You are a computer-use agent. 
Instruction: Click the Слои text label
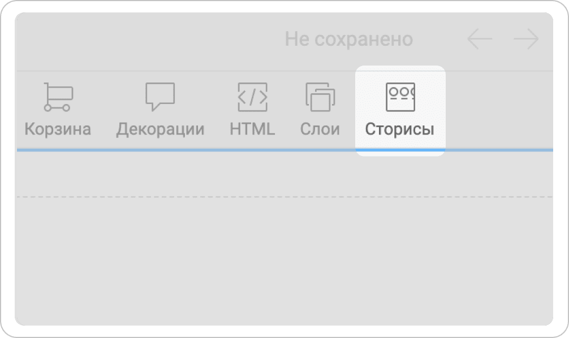[x=320, y=129]
